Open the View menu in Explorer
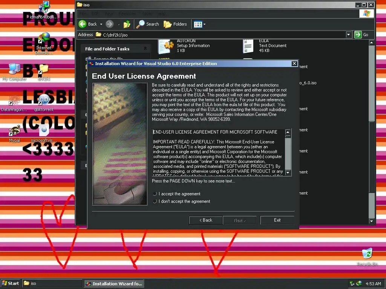 coord(109,14)
